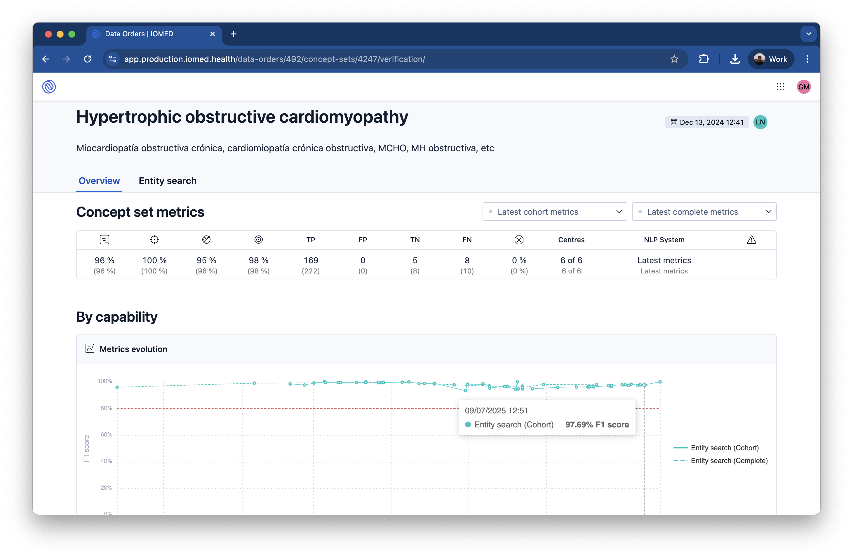This screenshot has width=853, height=558.
Task: Click the bullseye target icon above 98%
Action: point(258,240)
